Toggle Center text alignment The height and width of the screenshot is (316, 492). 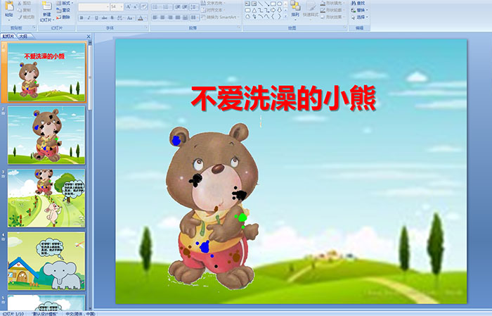[x=162, y=18]
